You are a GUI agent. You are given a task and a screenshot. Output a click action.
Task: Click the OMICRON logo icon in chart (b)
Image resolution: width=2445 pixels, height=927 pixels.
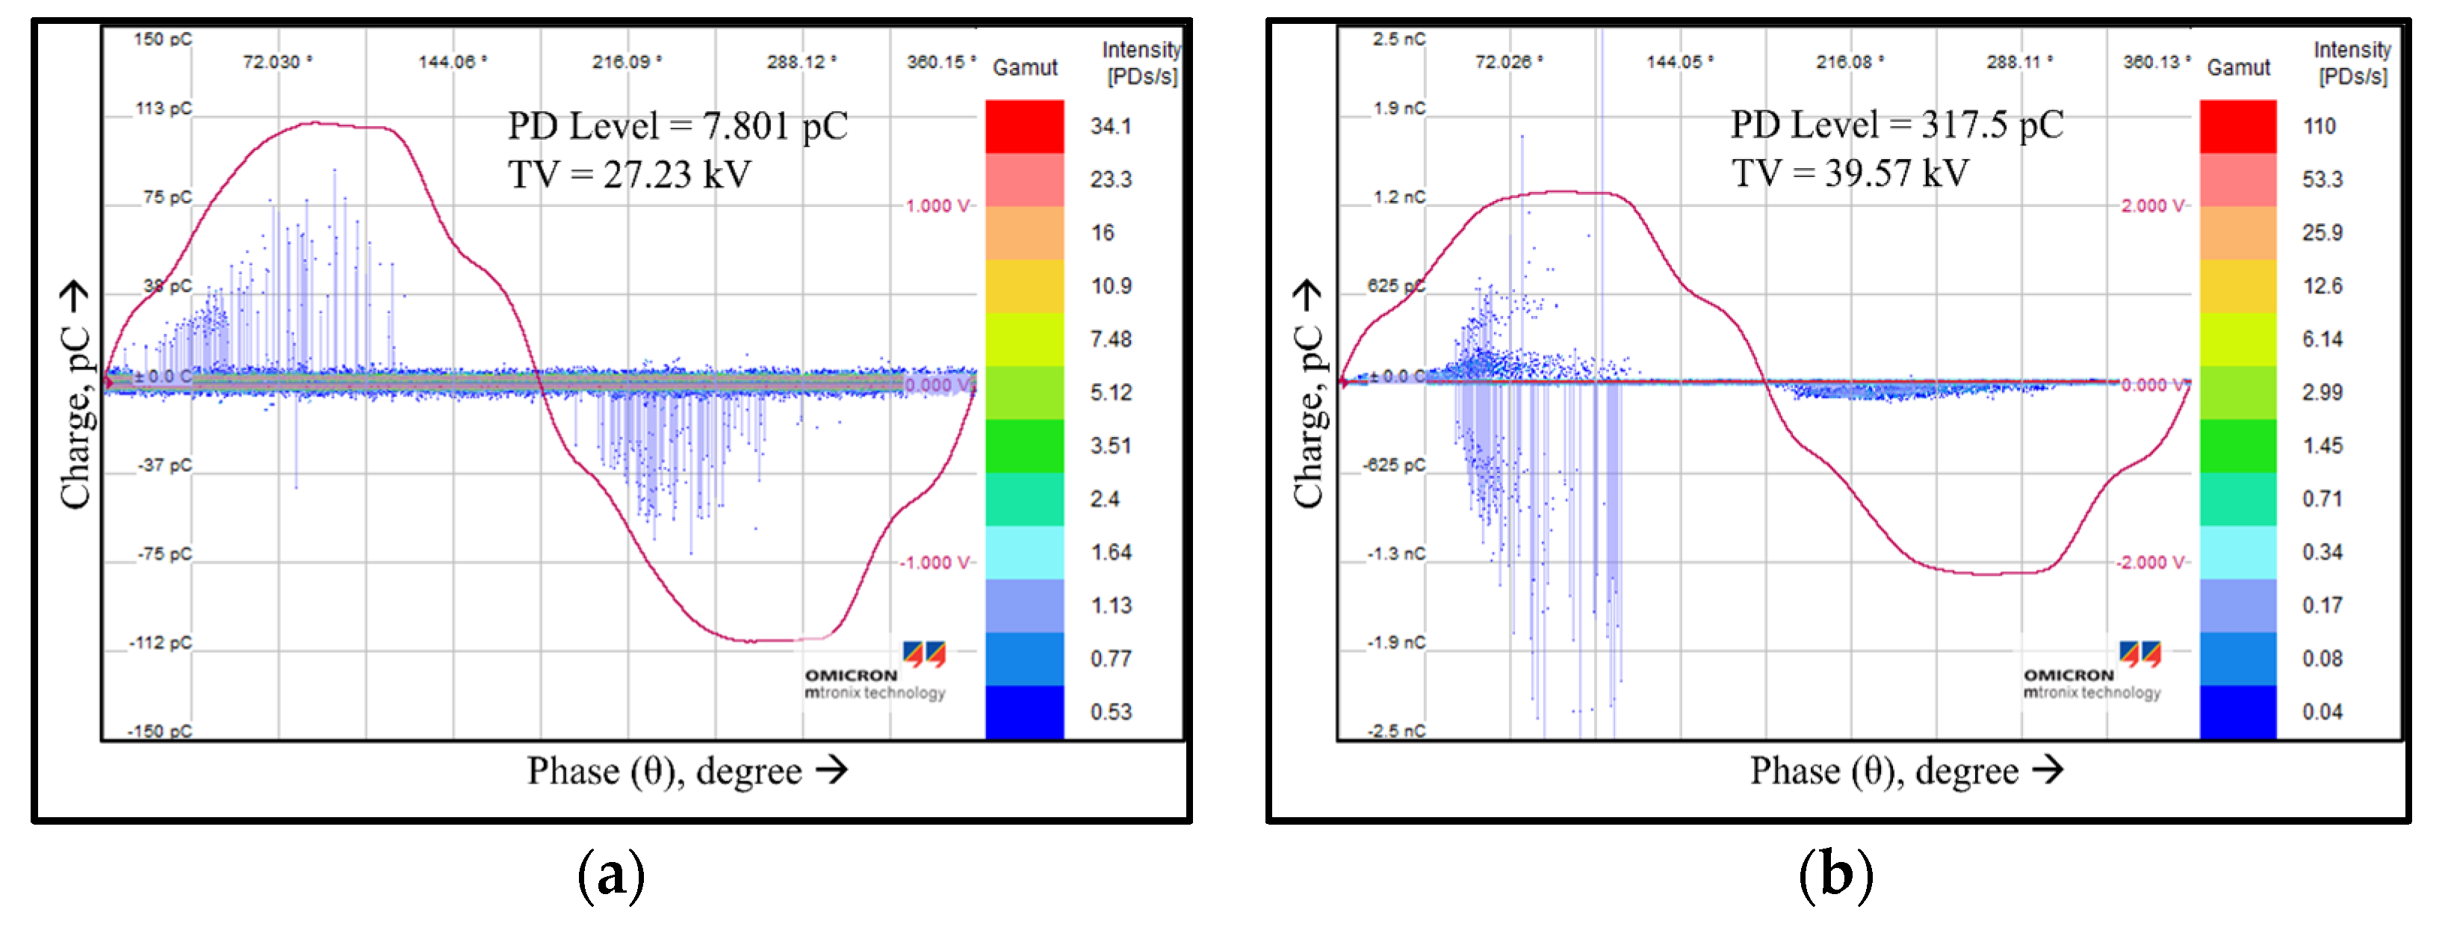(2140, 653)
